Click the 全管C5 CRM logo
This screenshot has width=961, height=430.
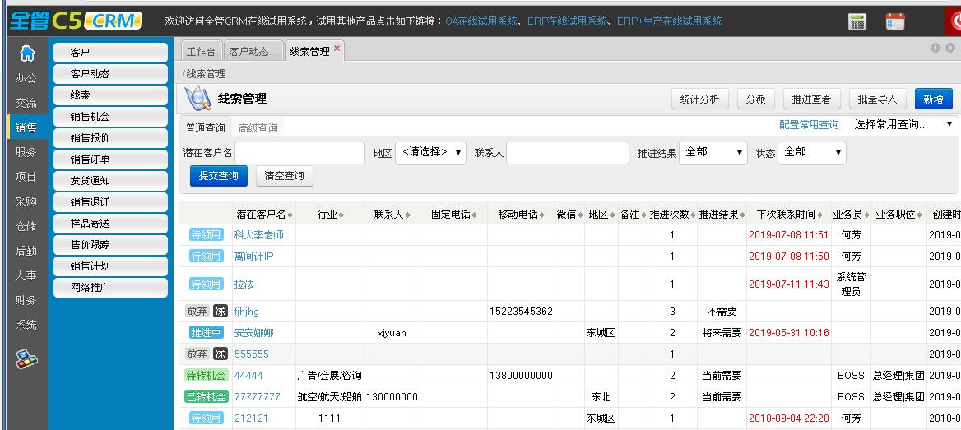(x=75, y=21)
